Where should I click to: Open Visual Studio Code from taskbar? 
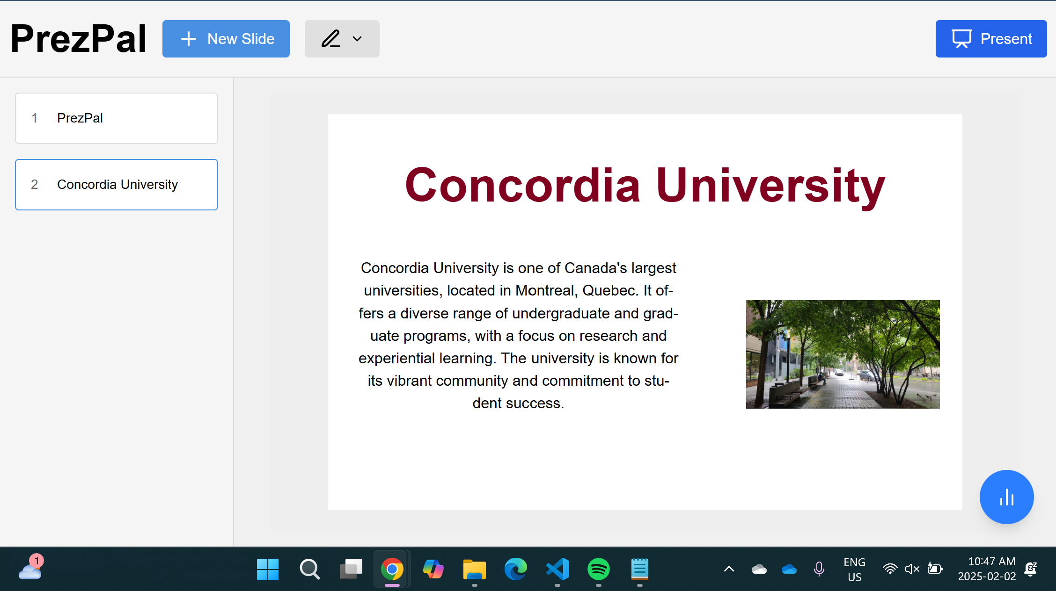click(x=557, y=569)
